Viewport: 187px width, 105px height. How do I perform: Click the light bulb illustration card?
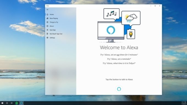click(131, 34)
